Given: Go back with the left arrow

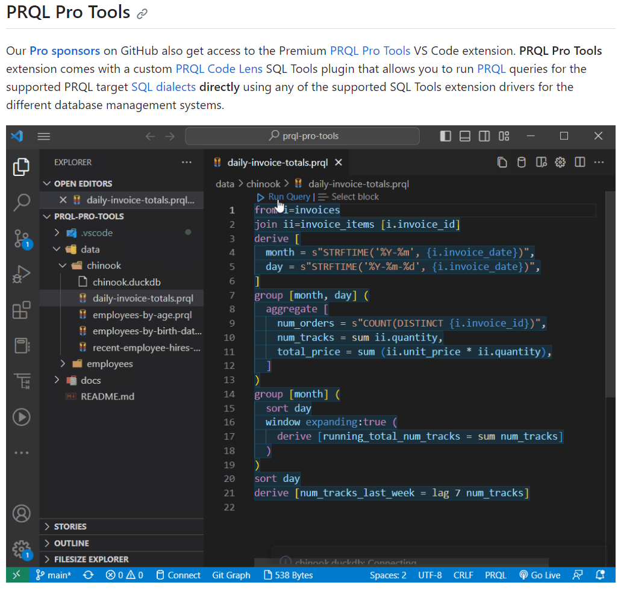Looking at the screenshot, I should pos(150,136).
